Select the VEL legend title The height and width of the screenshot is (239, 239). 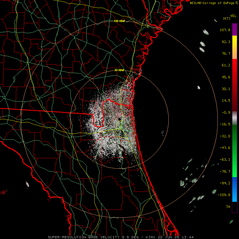[233, 16]
